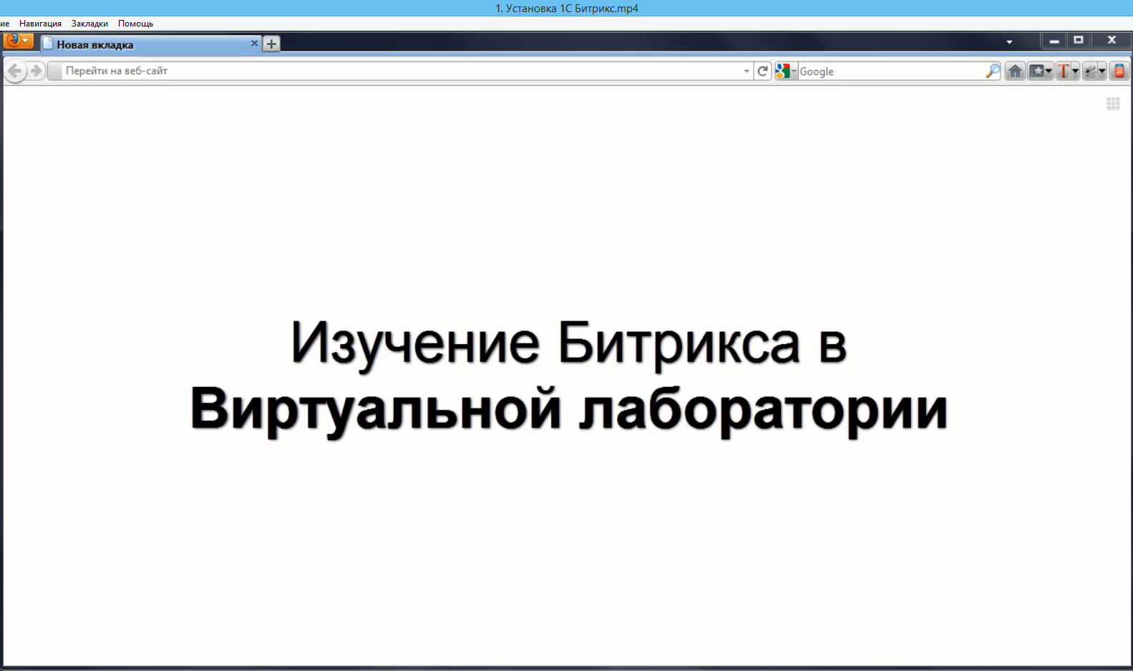Expand the red T button dropdown arrow

(x=1076, y=71)
